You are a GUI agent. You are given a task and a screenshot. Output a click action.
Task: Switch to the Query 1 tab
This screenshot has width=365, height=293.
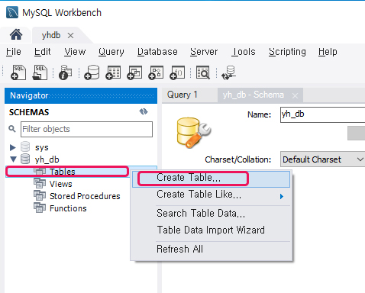pos(182,95)
